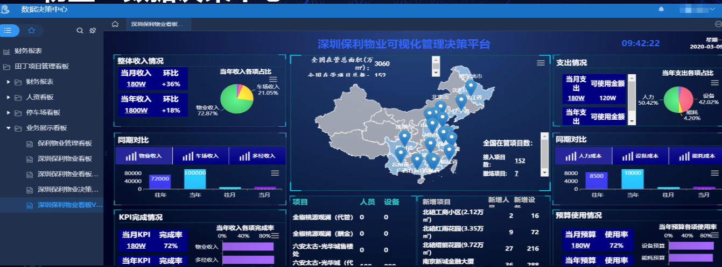
Task: Click the red 设备 expenditure pie slice
Action: click(x=686, y=100)
